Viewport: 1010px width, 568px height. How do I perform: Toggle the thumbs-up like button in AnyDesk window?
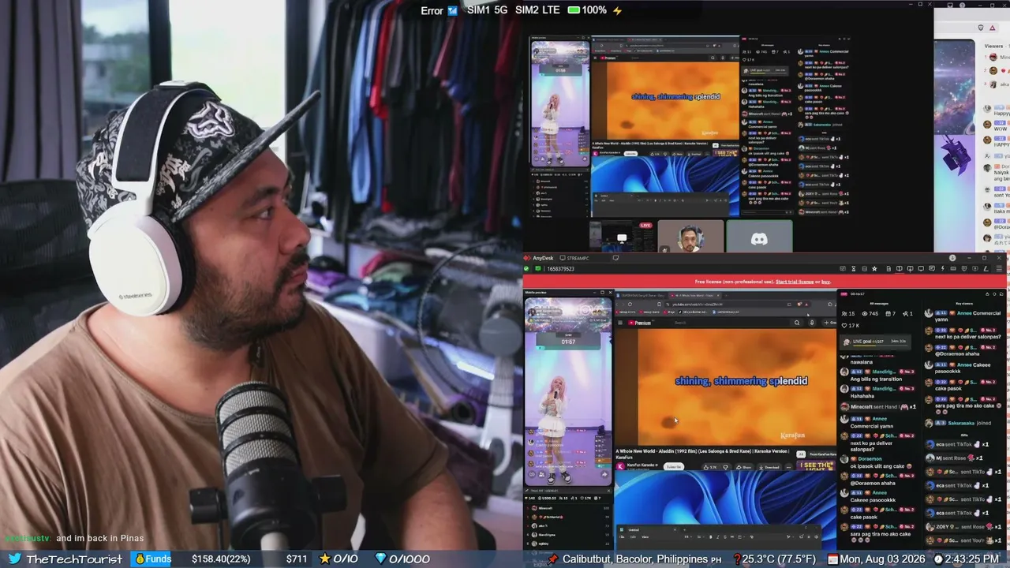click(711, 467)
